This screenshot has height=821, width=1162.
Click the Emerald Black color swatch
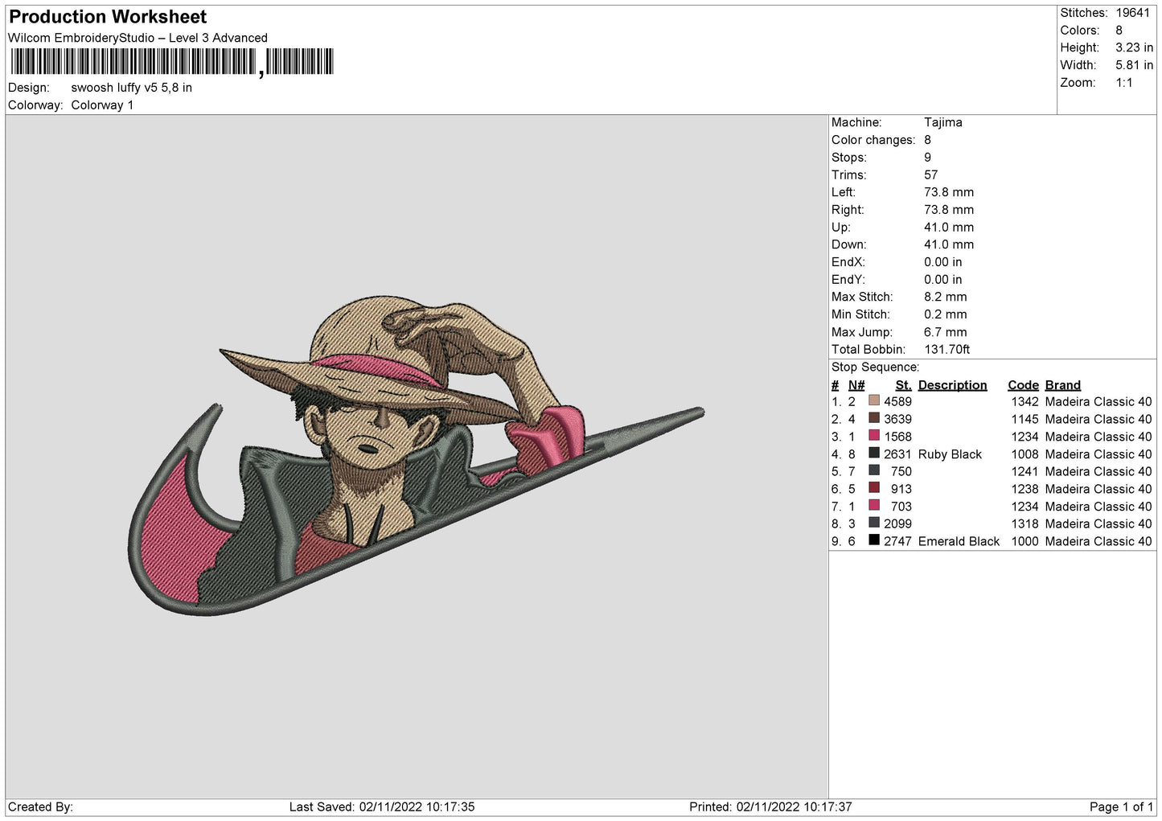point(874,540)
